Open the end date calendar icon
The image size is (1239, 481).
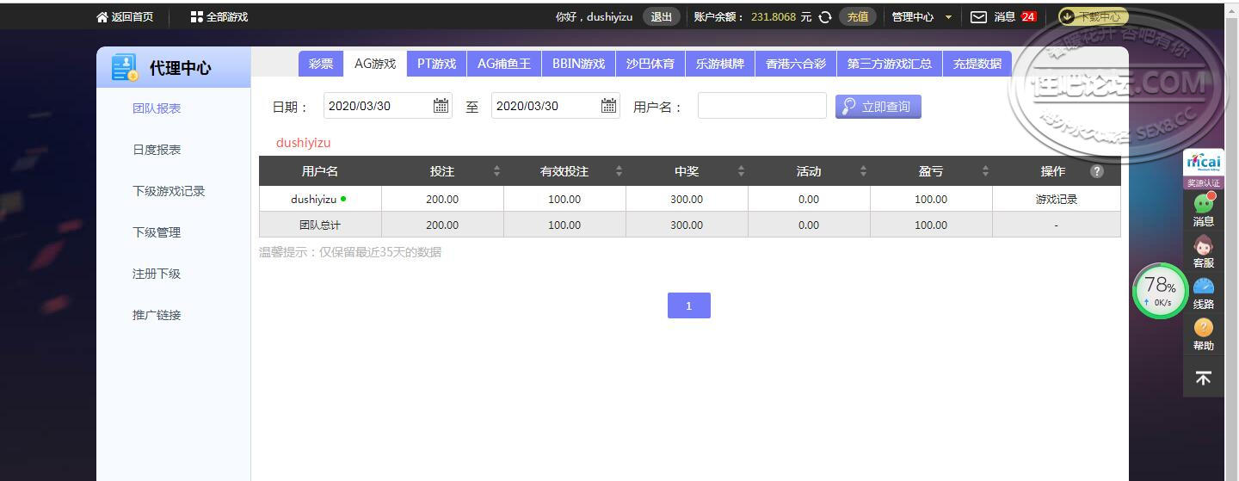(608, 106)
